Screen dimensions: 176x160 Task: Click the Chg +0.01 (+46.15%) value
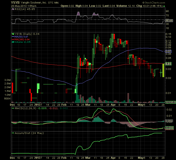(x=150, y=6)
